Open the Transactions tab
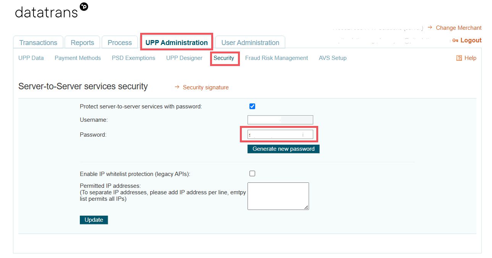 38,43
